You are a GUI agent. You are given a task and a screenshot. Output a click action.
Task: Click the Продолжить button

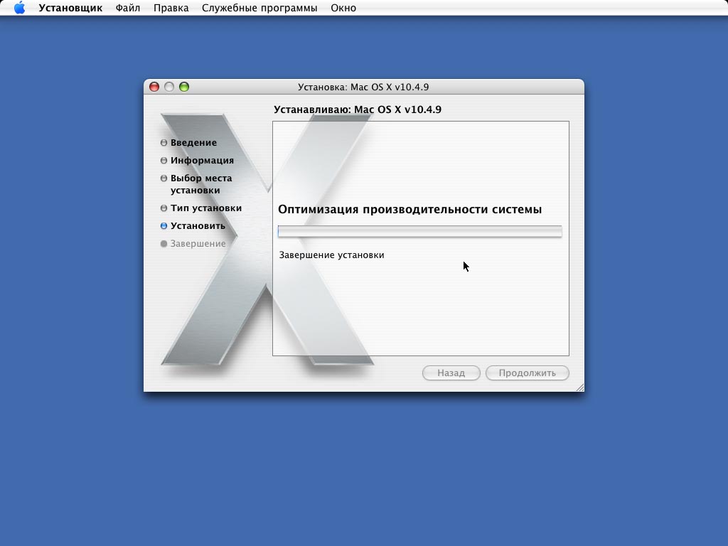click(528, 373)
